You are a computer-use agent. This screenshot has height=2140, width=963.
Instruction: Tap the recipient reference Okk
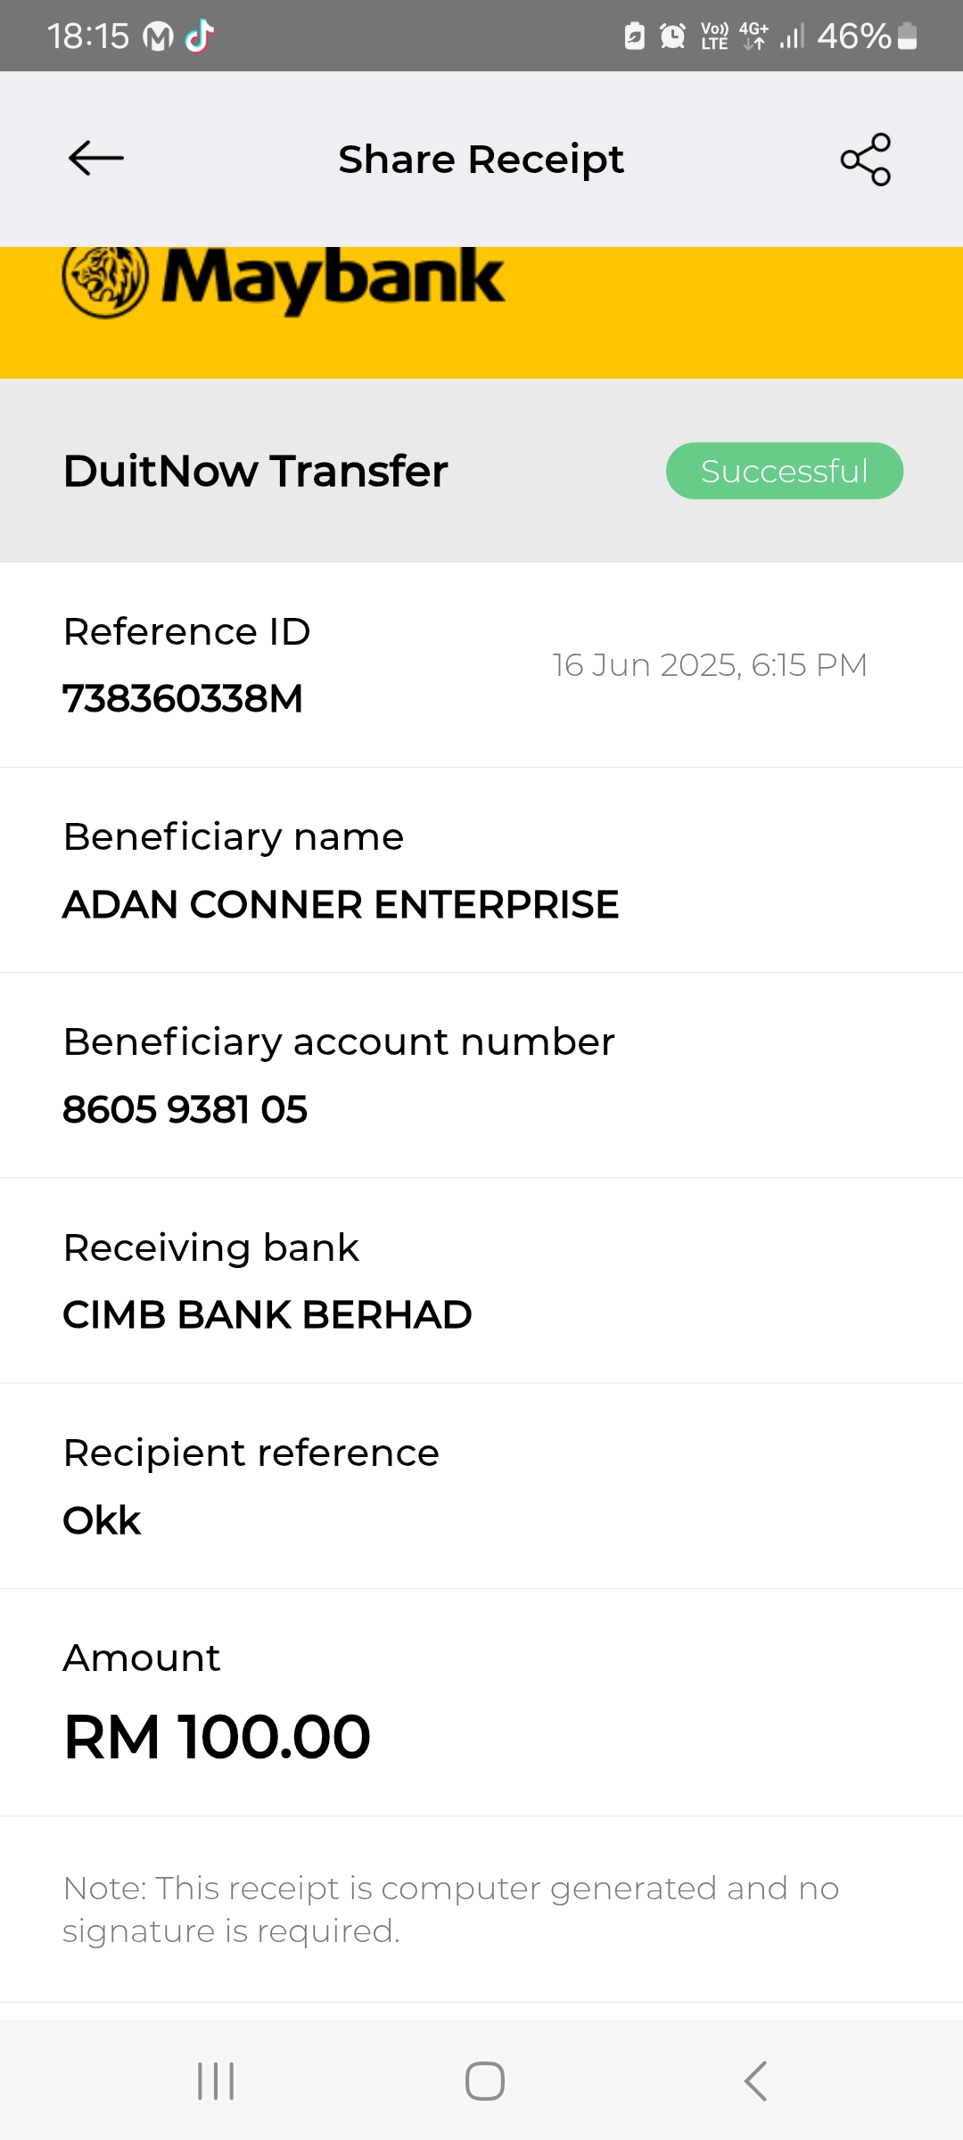[x=102, y=1520]
